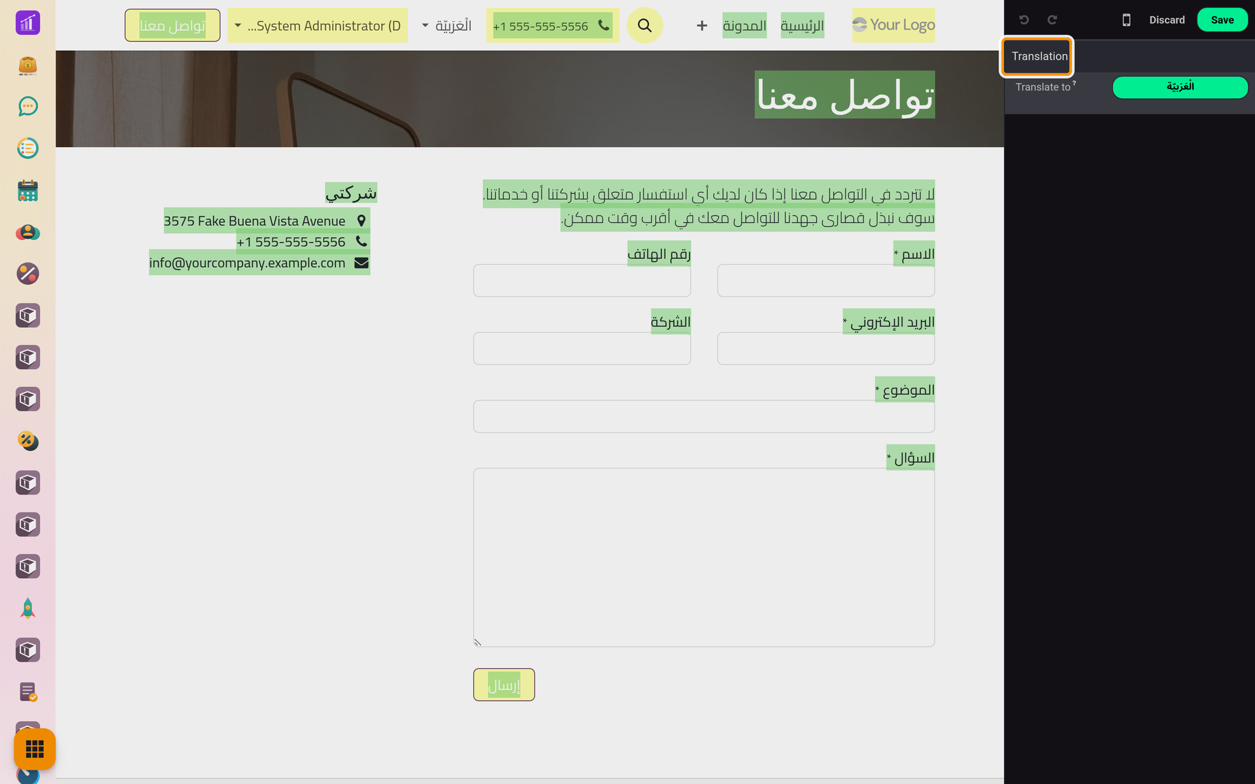Click info@yourcompany.example.com email link

pyautogui.click(x=247, y=263)
